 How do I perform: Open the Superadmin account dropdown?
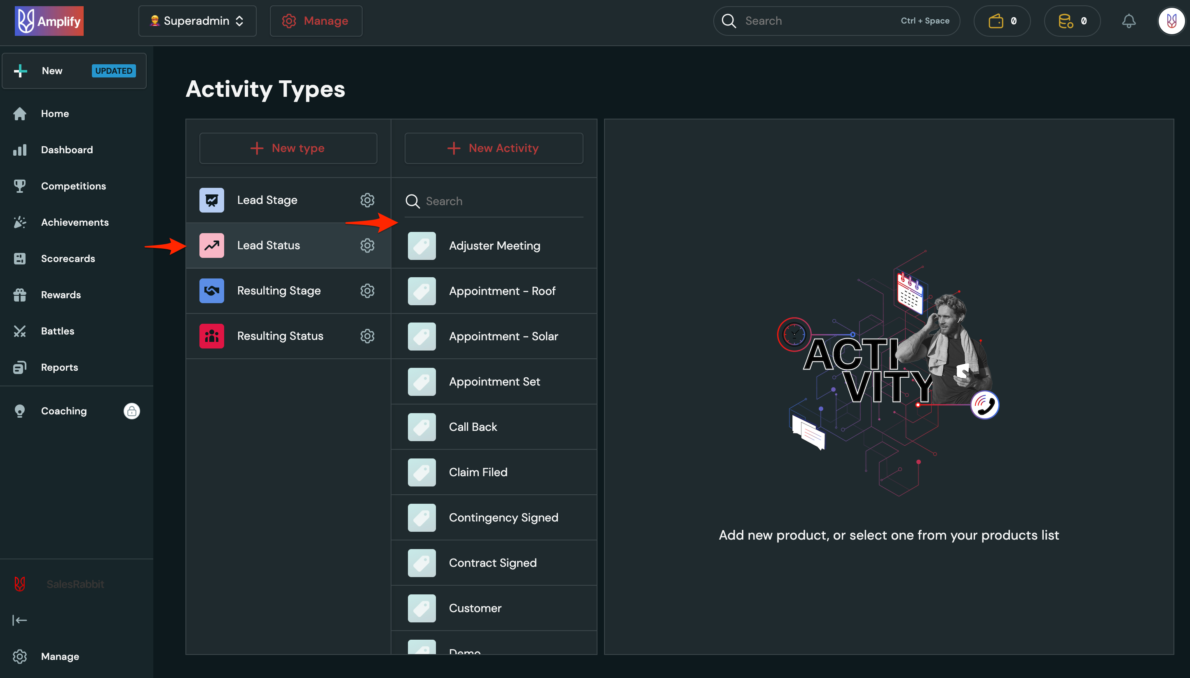(197, 21)
